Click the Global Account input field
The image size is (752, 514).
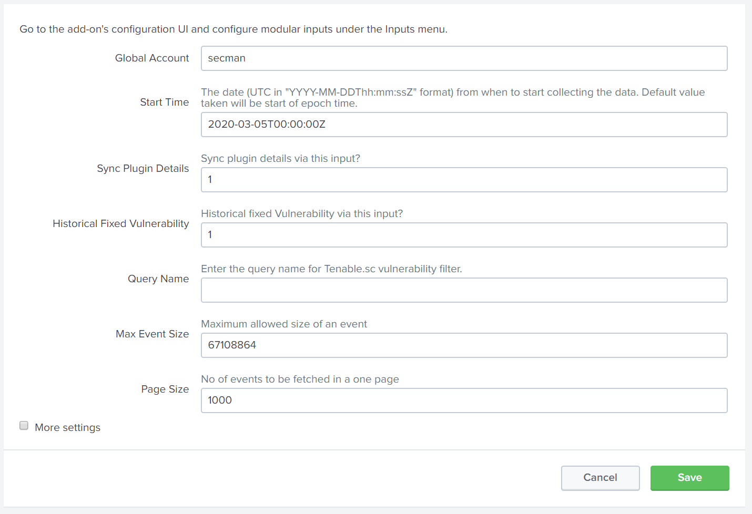pos(464,58)
